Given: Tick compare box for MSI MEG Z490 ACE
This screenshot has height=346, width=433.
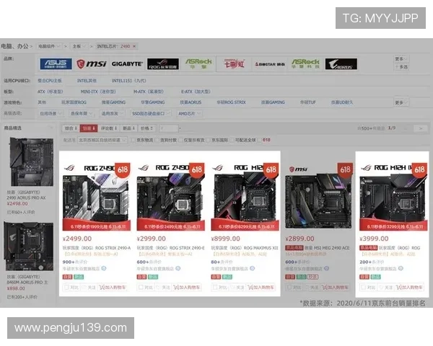Looking at the screenshot, I should (289, 287).
